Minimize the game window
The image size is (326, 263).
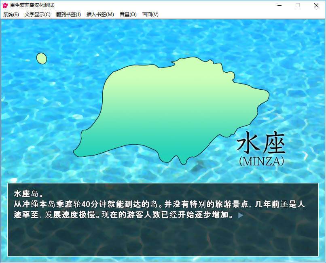click(x=279, y=5)
